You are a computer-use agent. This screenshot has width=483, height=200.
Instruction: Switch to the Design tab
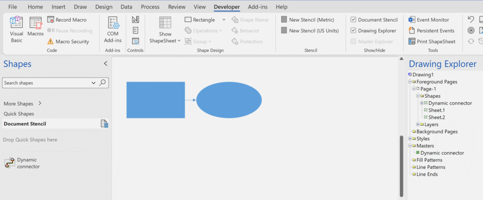(x=104, y=7)
